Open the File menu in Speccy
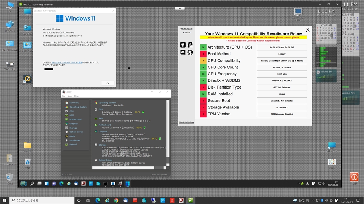364x204 pixels. click(64, 96)
